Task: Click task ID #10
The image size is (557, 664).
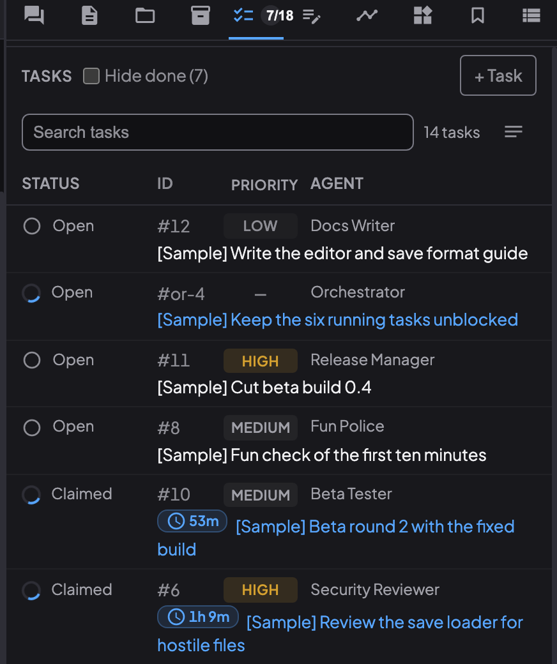Action: [174, 495]
